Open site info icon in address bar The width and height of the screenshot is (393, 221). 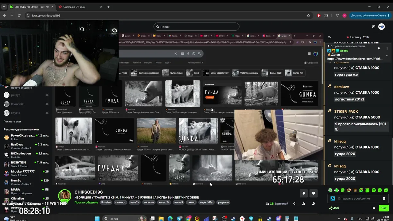28,15
